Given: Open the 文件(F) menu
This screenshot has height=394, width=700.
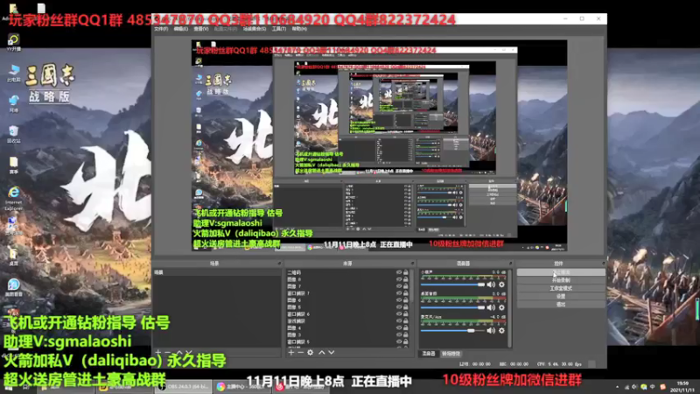Looking at the screenshot, I should [x=161, y=29].
